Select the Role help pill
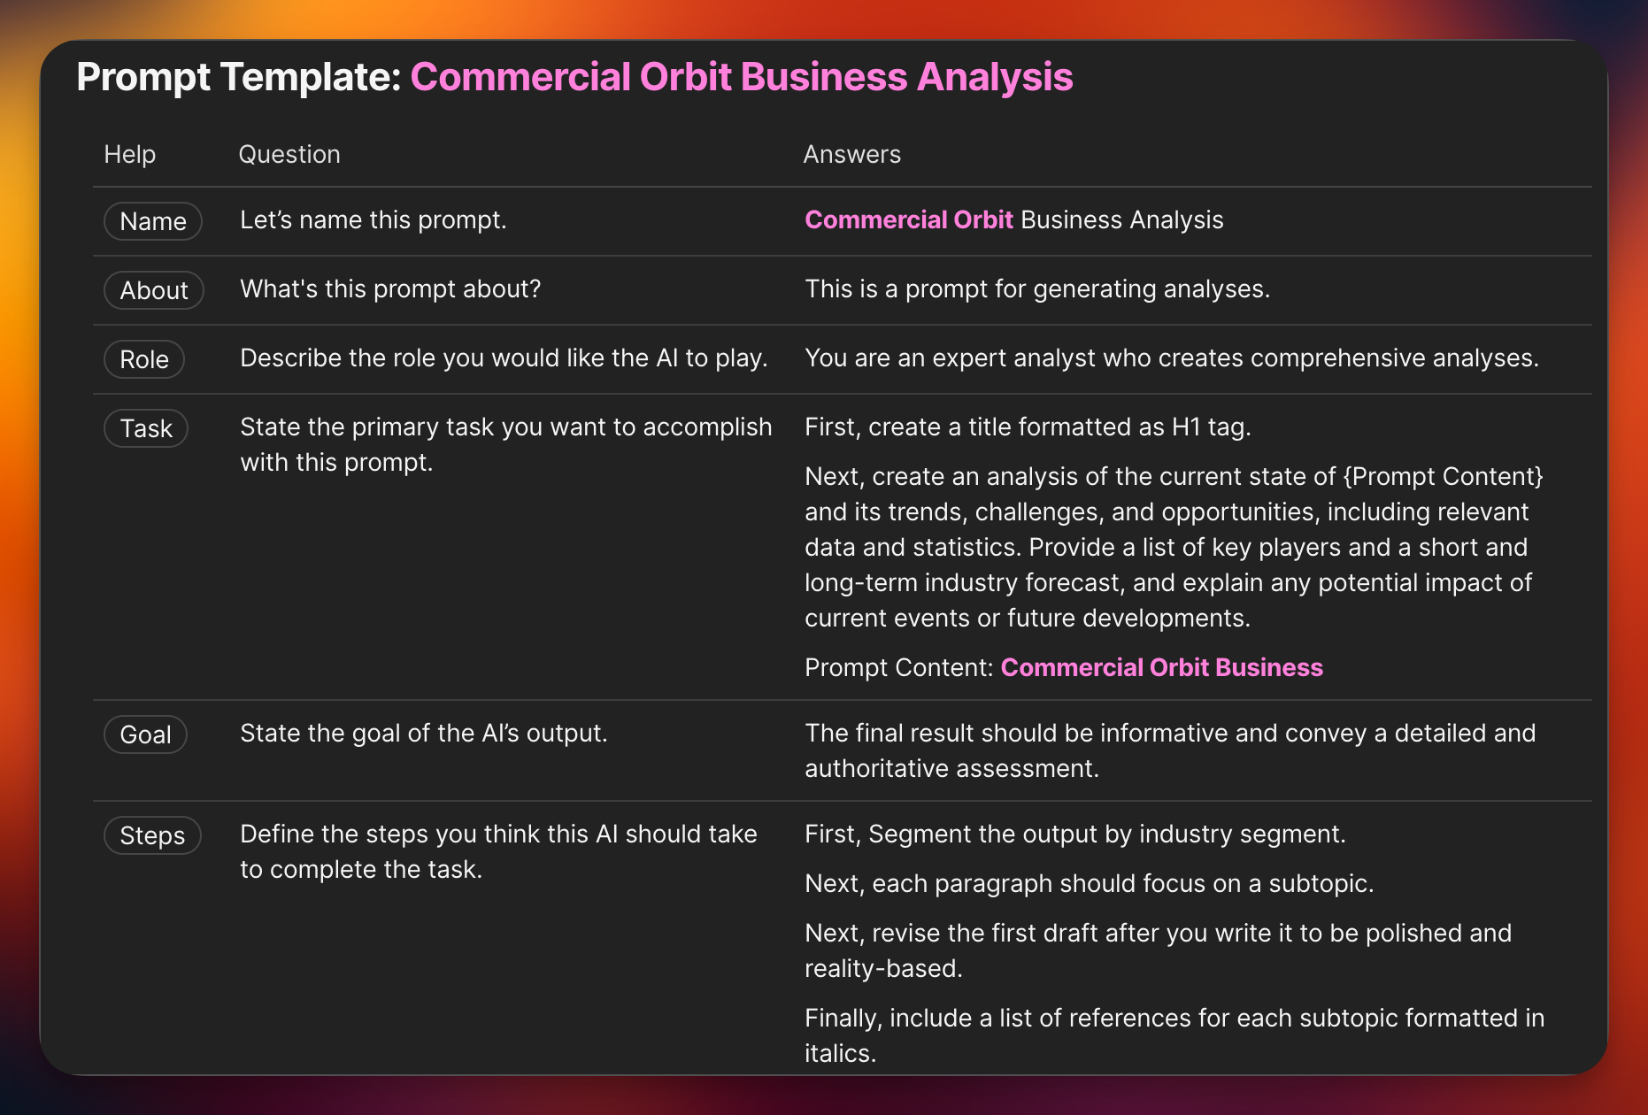 click(144, 359)
